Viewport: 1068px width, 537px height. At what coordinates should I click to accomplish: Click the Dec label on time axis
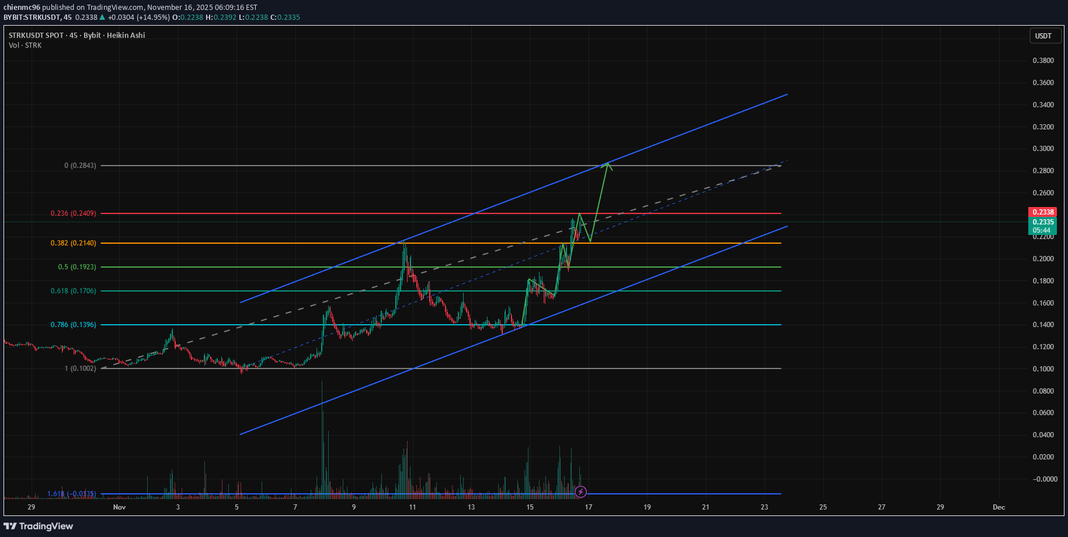pyautogui.click(x=999, y=507)
